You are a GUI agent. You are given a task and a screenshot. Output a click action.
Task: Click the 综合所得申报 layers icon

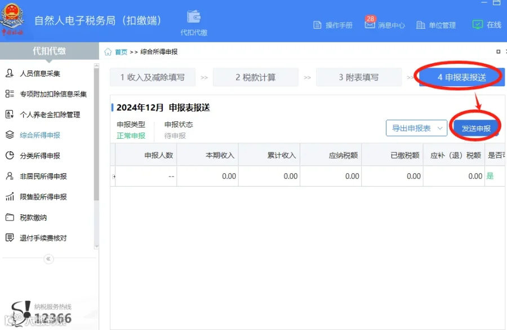10,135
